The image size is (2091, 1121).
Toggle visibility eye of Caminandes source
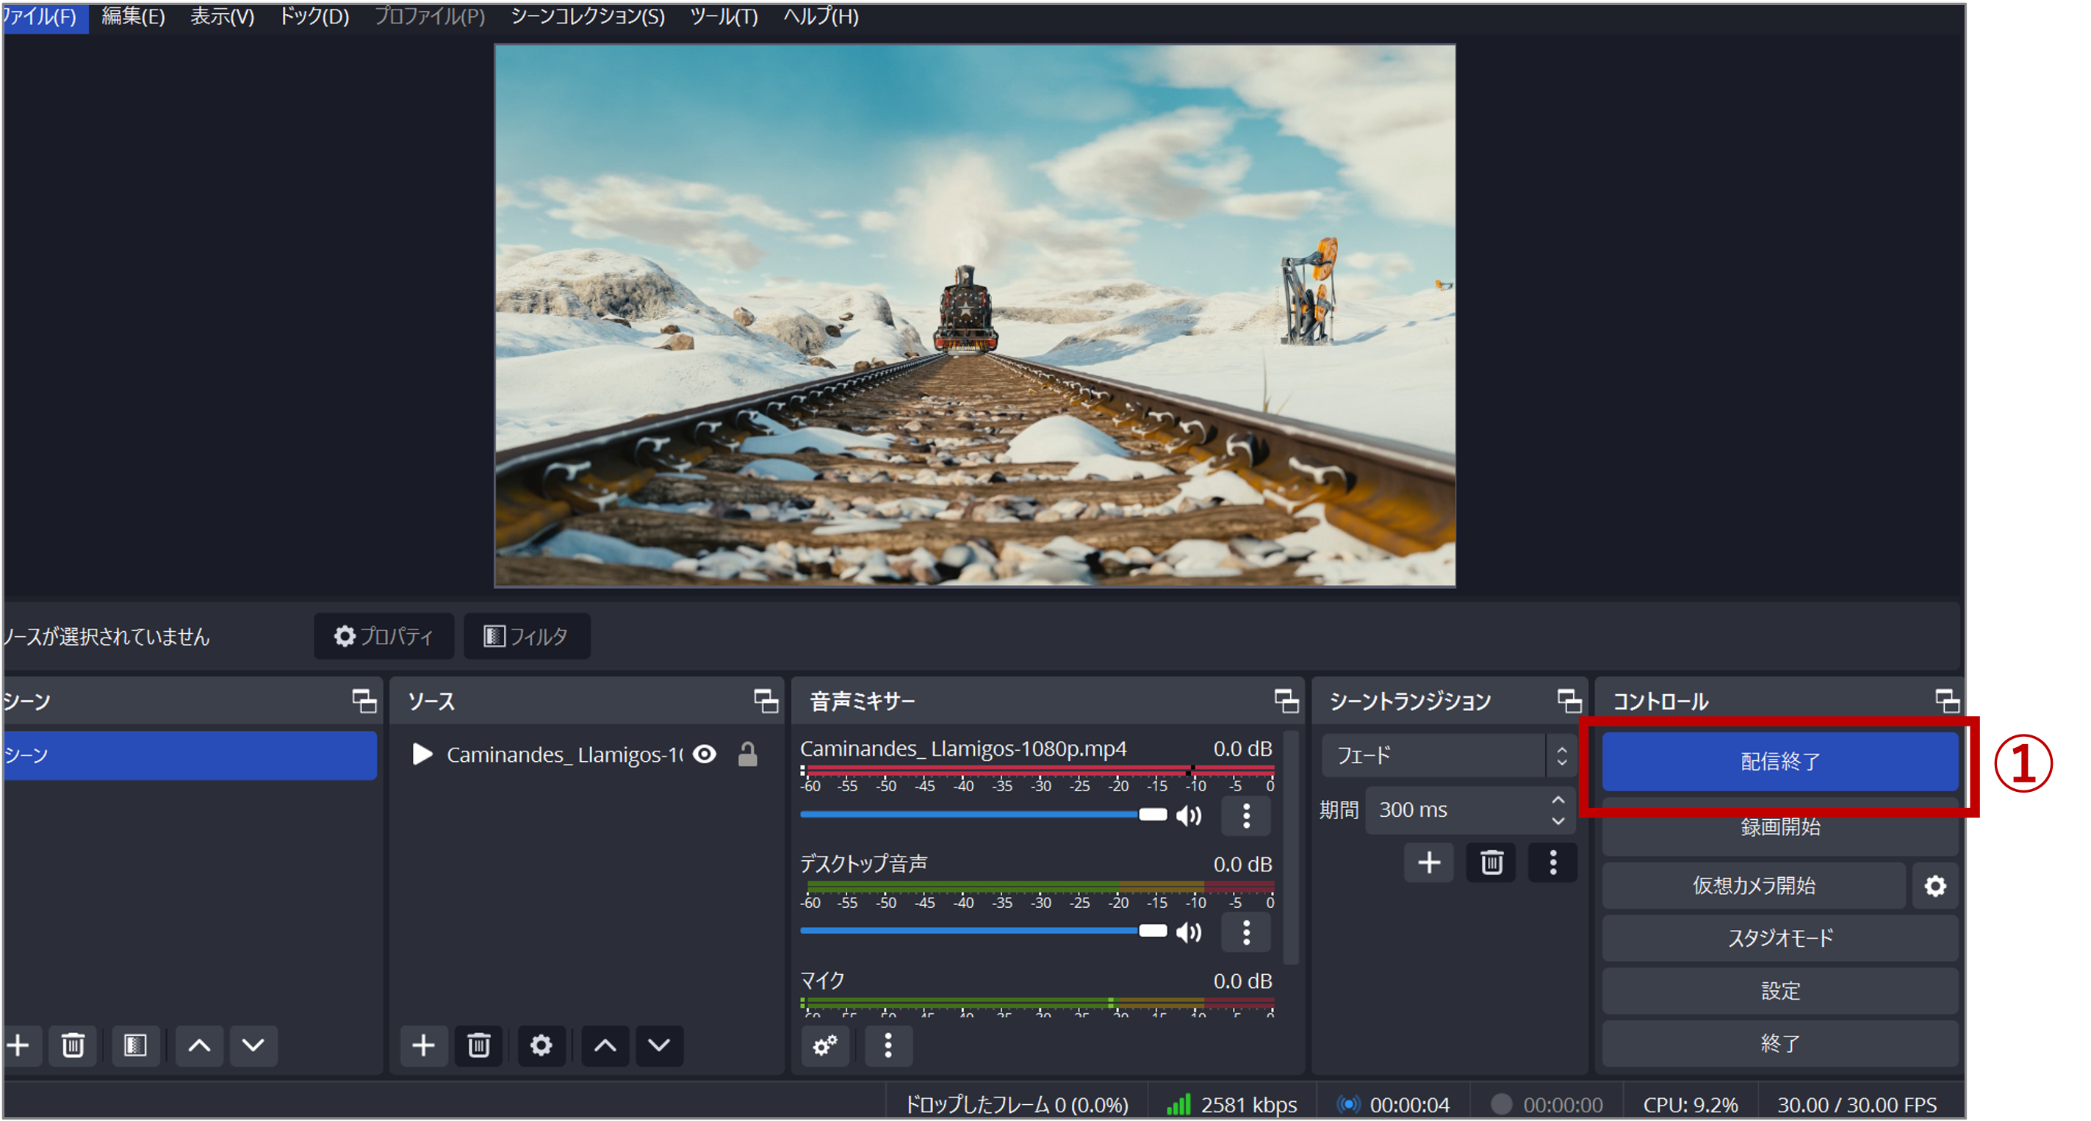(705, 754)
